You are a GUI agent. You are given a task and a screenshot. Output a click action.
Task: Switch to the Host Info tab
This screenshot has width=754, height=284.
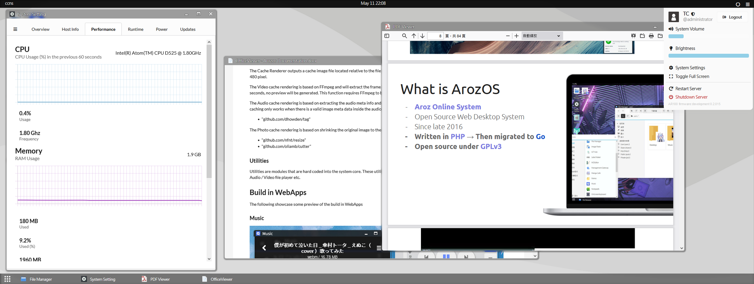coord(70,29)
